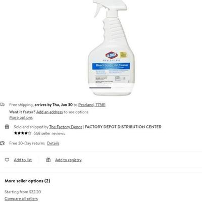Click the shipping truck icon
This screenshot has width=202, height=202.
tap(2, 105)
